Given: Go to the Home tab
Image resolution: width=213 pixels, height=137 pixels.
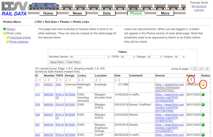Looking at the screenshot, I should point(48,13).
